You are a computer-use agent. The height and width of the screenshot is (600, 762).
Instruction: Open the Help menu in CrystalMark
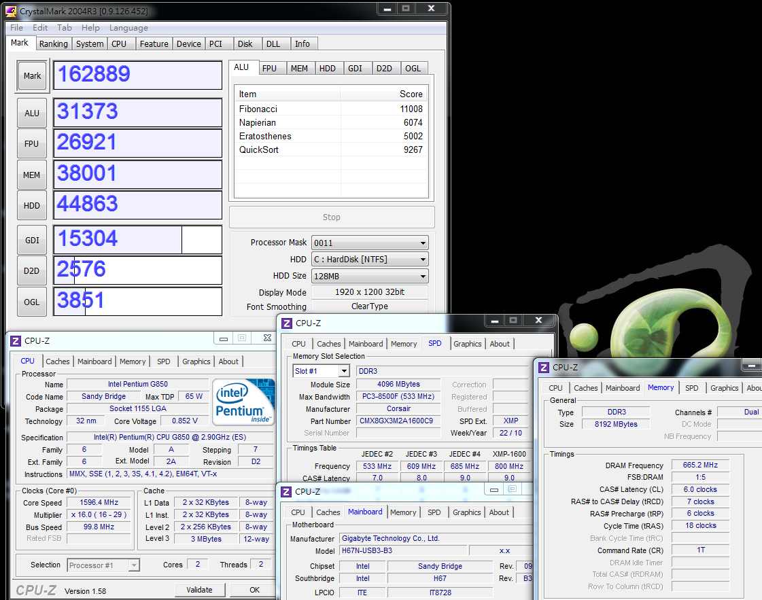tap(90, 28)
